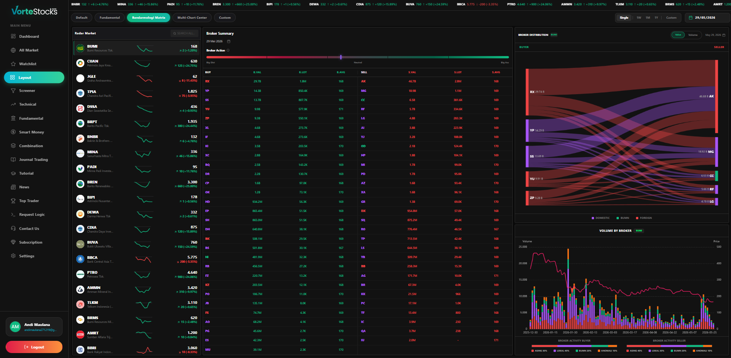
Task: Select JGLE row in Radar Market
Action: pos(137,78)
